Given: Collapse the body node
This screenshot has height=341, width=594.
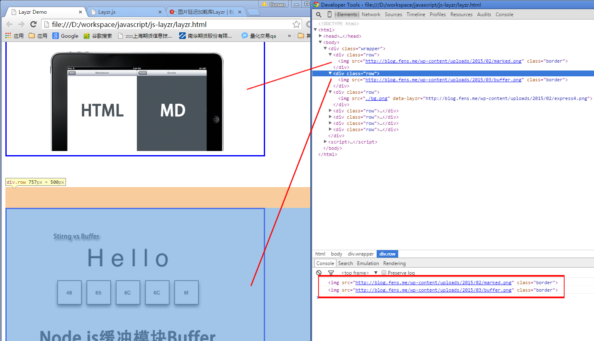Looking at the screenshot, I should point(321,42).
